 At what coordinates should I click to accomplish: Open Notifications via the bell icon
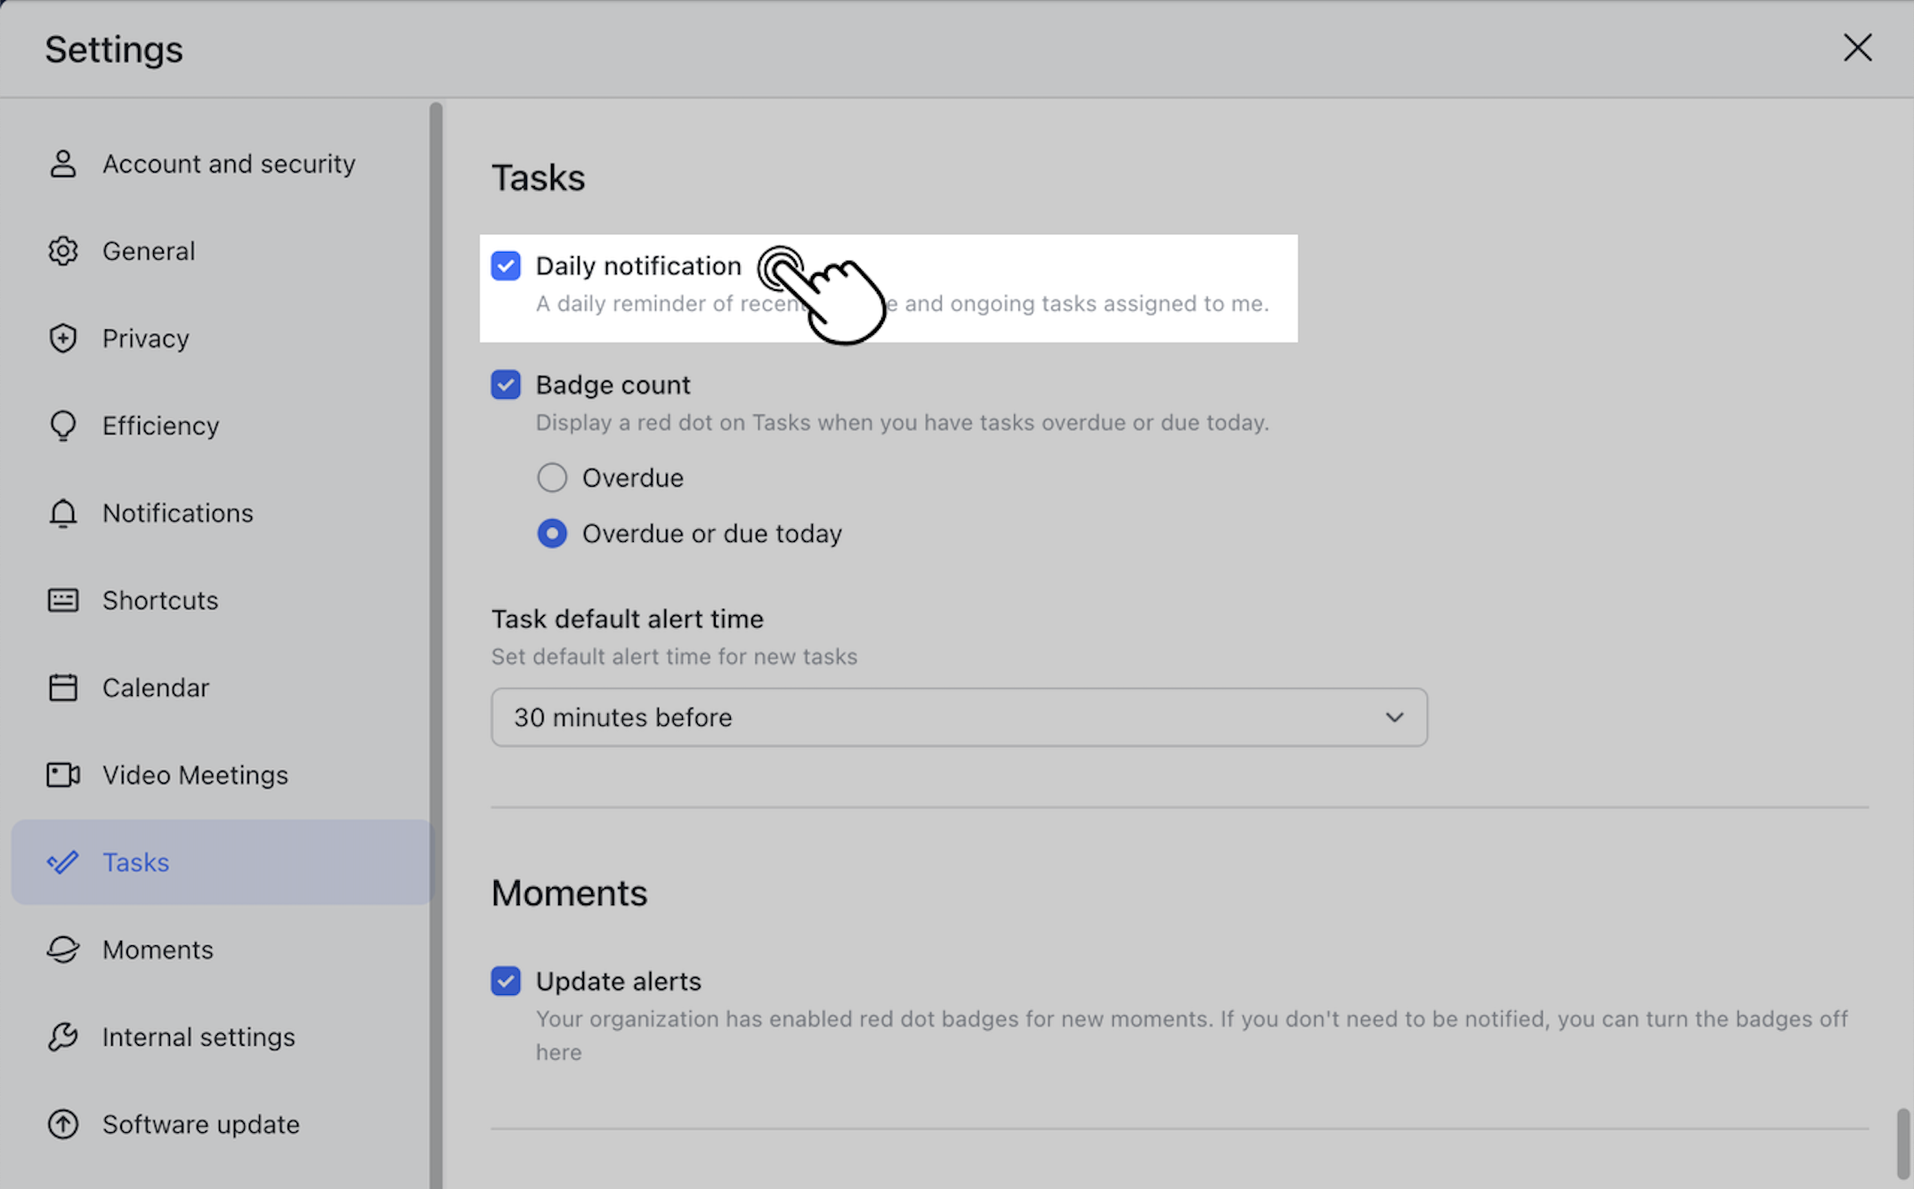click(x=62, y=513)
